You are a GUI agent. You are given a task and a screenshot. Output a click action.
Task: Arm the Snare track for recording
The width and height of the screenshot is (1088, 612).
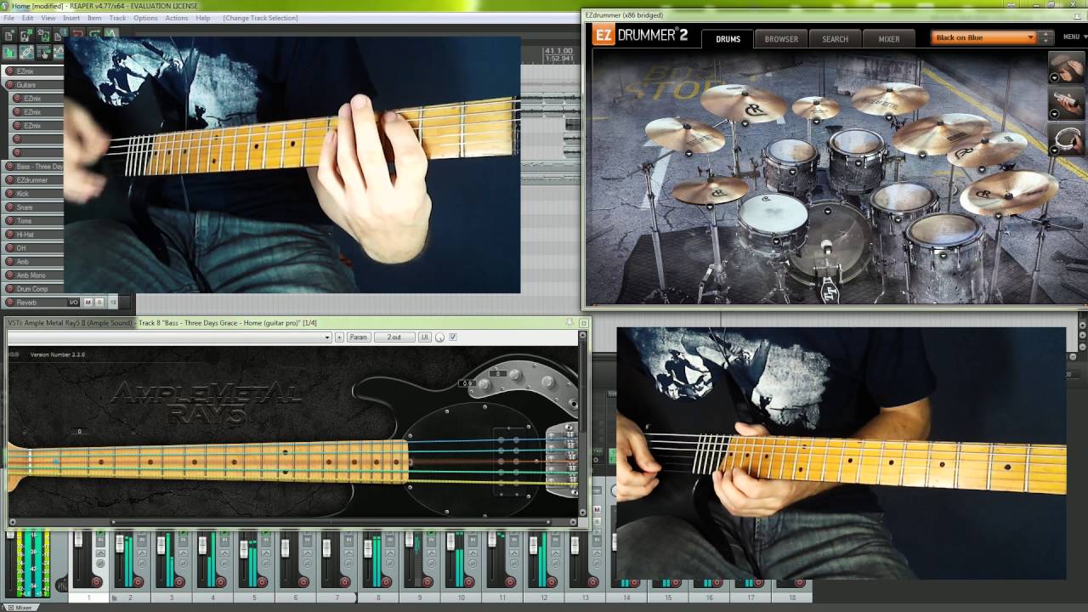[9, 207]
